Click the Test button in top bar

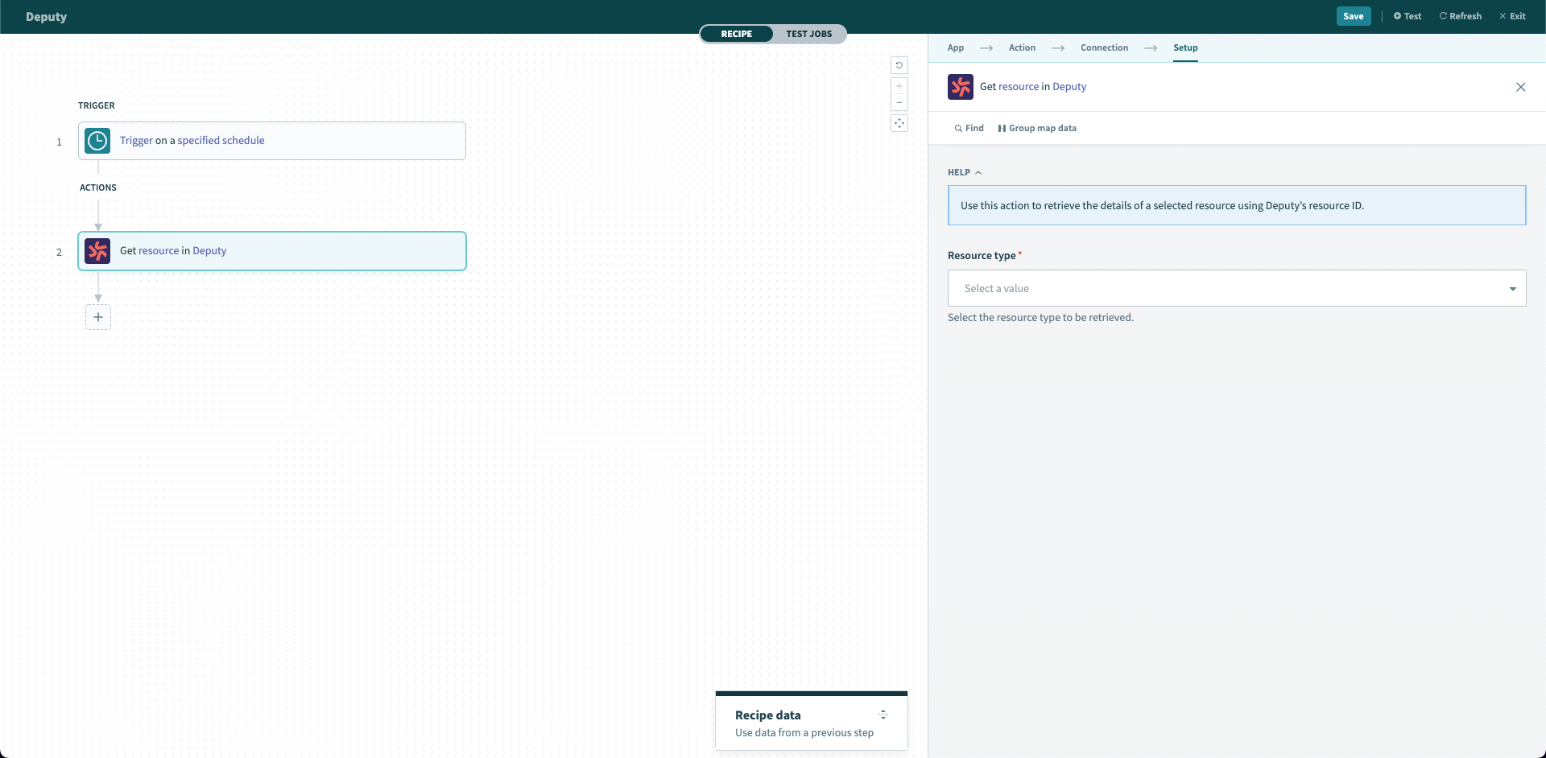pyautogui.click(x=1407, y=16)
